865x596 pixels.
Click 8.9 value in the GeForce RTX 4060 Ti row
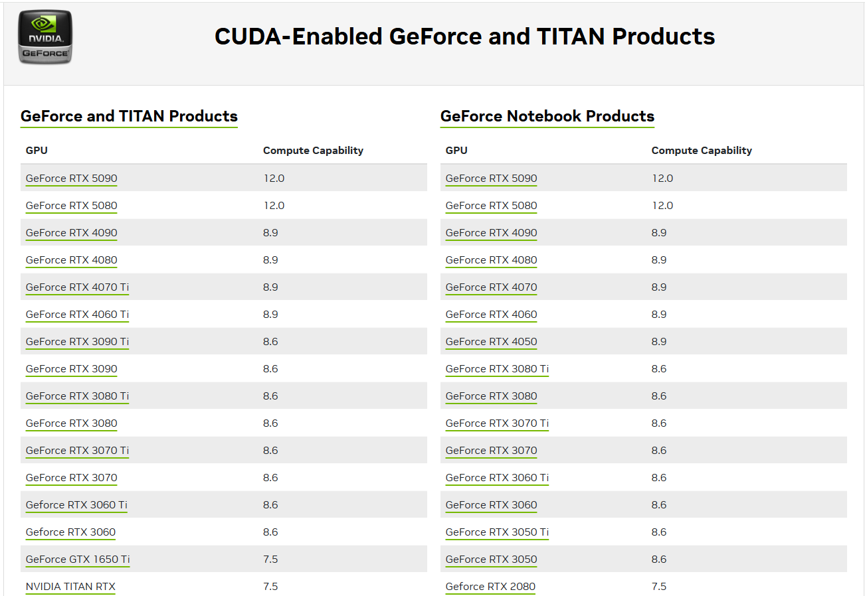pos(270,314)
